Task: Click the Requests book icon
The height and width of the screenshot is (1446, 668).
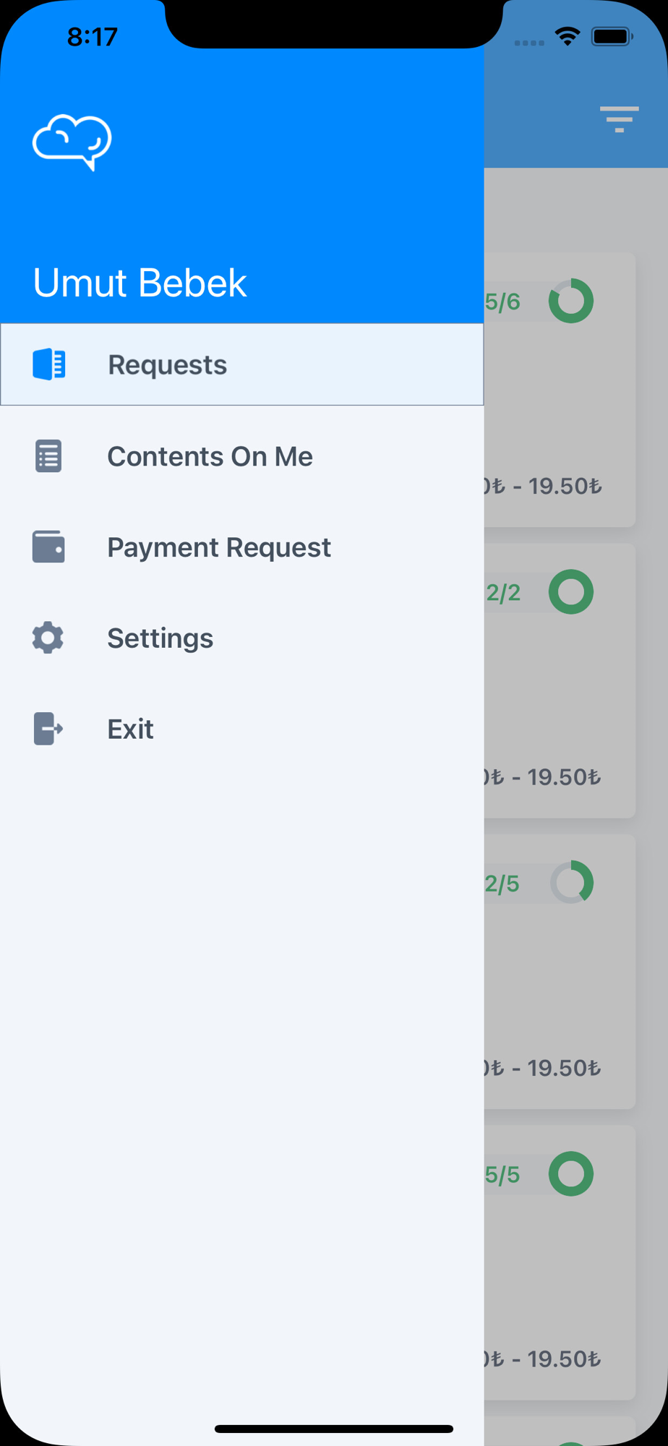Action: (x=49, y=364)
